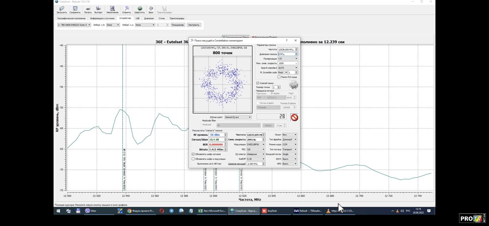Click the Диапазон поиска input field

click(x=286, y=54)
